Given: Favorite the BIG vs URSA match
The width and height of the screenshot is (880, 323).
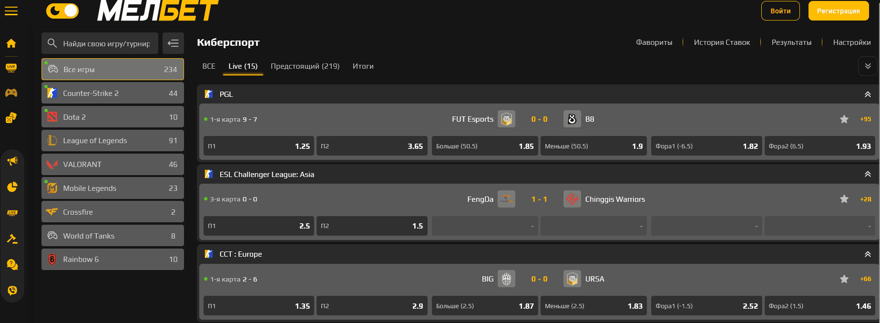Looking at the screenshot, I should [844, 279].
